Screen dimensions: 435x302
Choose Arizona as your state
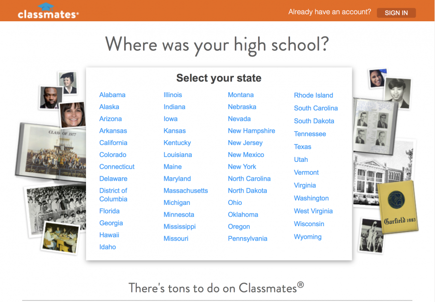click(110, 119)
